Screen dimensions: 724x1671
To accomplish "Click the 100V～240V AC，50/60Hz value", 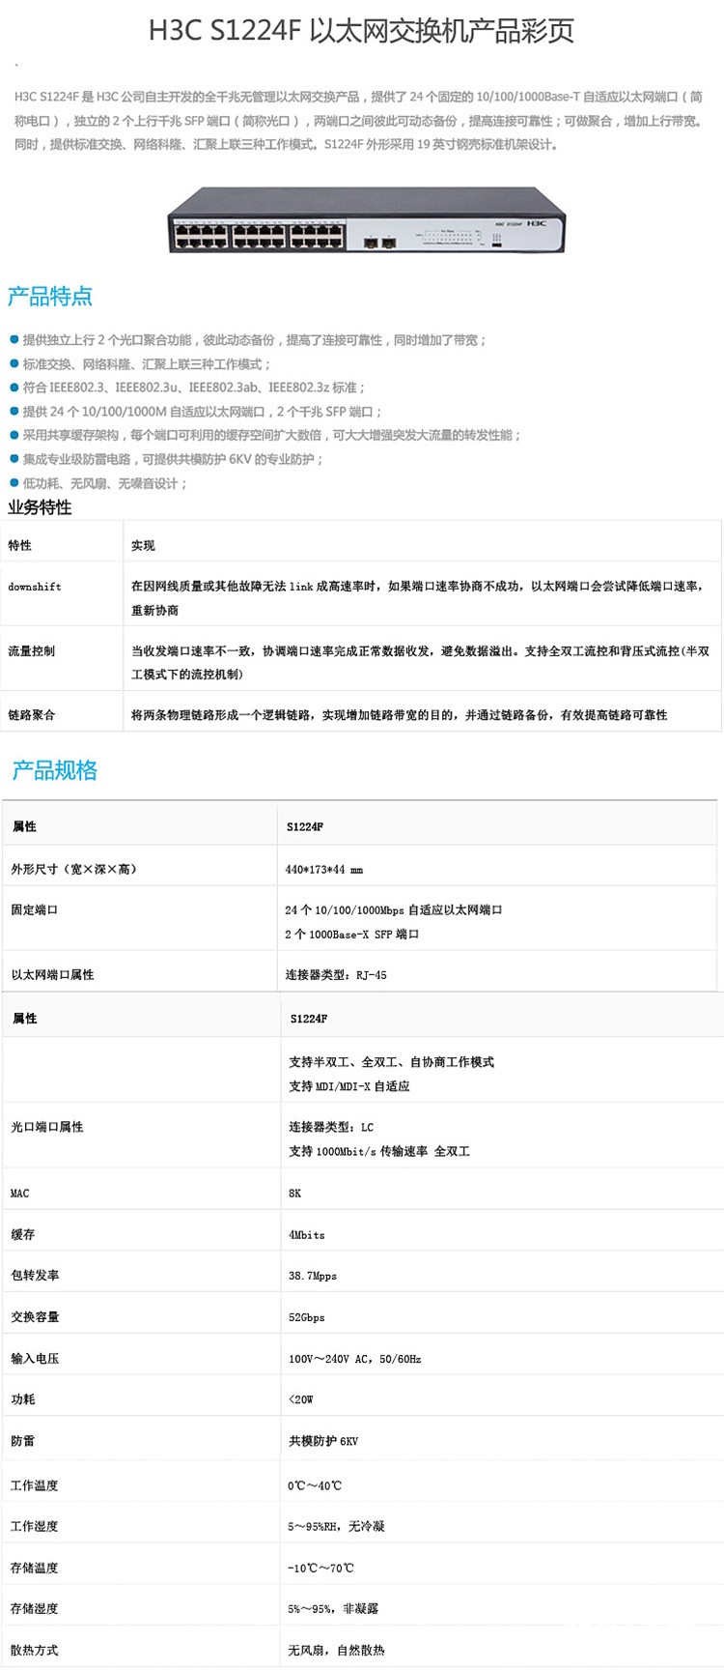I will (355, 1359).
